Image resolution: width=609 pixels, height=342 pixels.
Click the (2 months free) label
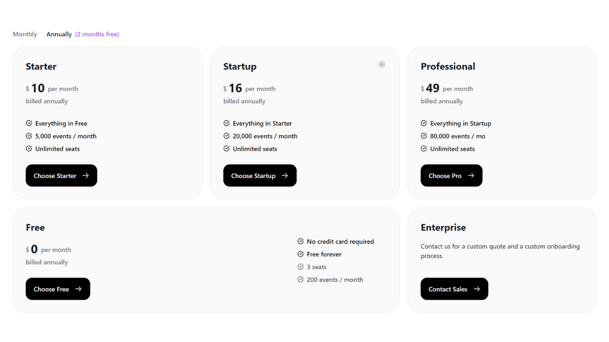97,34
